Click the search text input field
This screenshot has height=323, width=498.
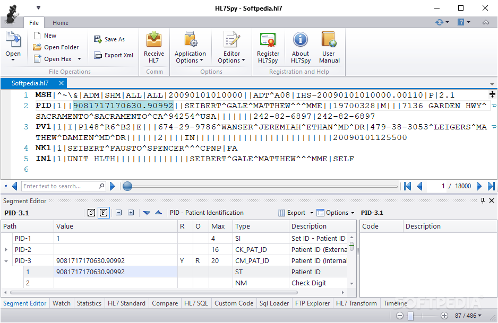[x=59, y=186]
